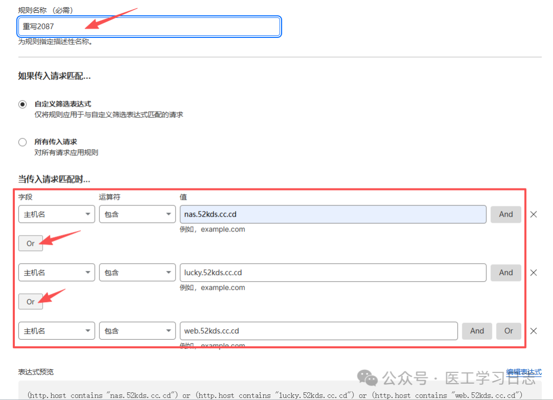Click And button next to lucky.52kds.cc.cd
The height and width of the screenshot is (400, 553).
[505, 273]
